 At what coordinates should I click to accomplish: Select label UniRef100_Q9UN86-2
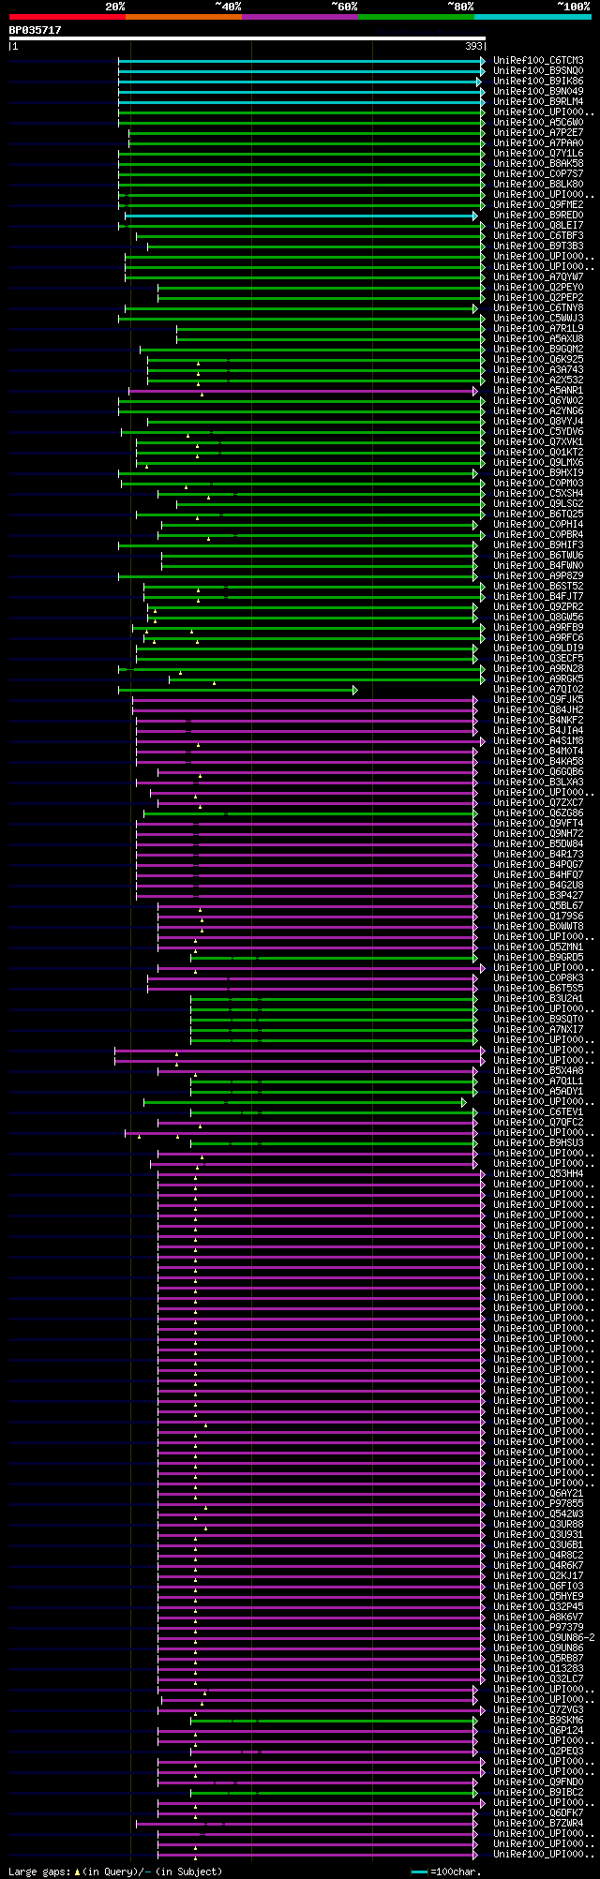(544, 1637)
